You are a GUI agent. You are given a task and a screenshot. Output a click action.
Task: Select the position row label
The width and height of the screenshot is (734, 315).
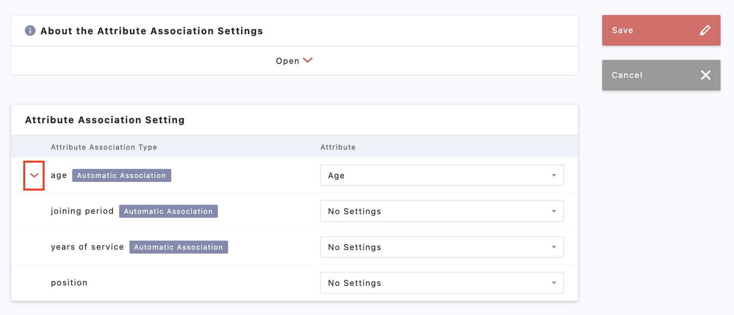coord(69,283)
